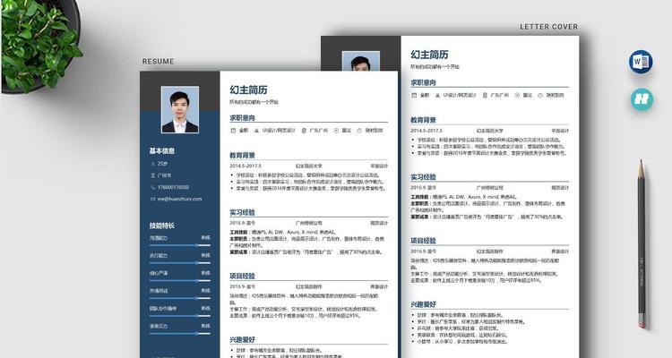
Task: Open the portrait photo on the Letter Cover page
Action: point(361,61)
